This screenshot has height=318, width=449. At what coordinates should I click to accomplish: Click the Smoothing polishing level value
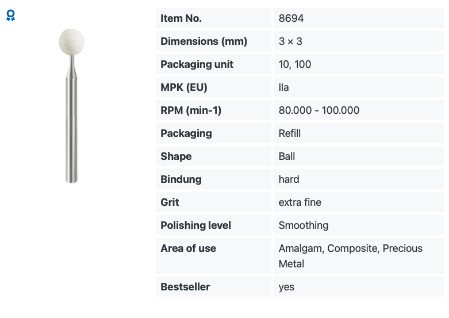303,225
